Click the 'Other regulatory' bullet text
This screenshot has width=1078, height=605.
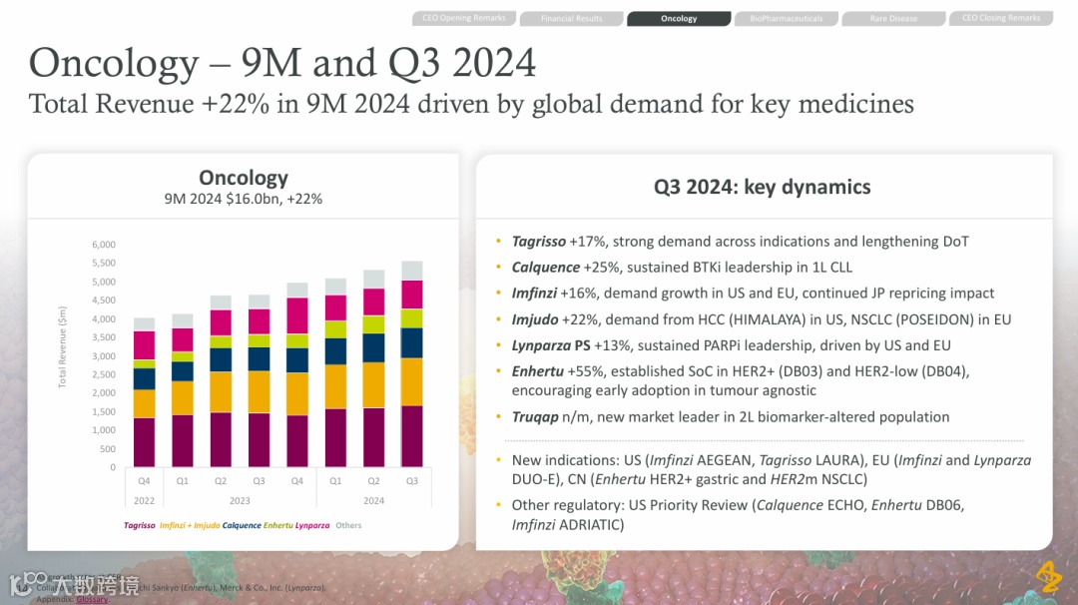(738, 515)
